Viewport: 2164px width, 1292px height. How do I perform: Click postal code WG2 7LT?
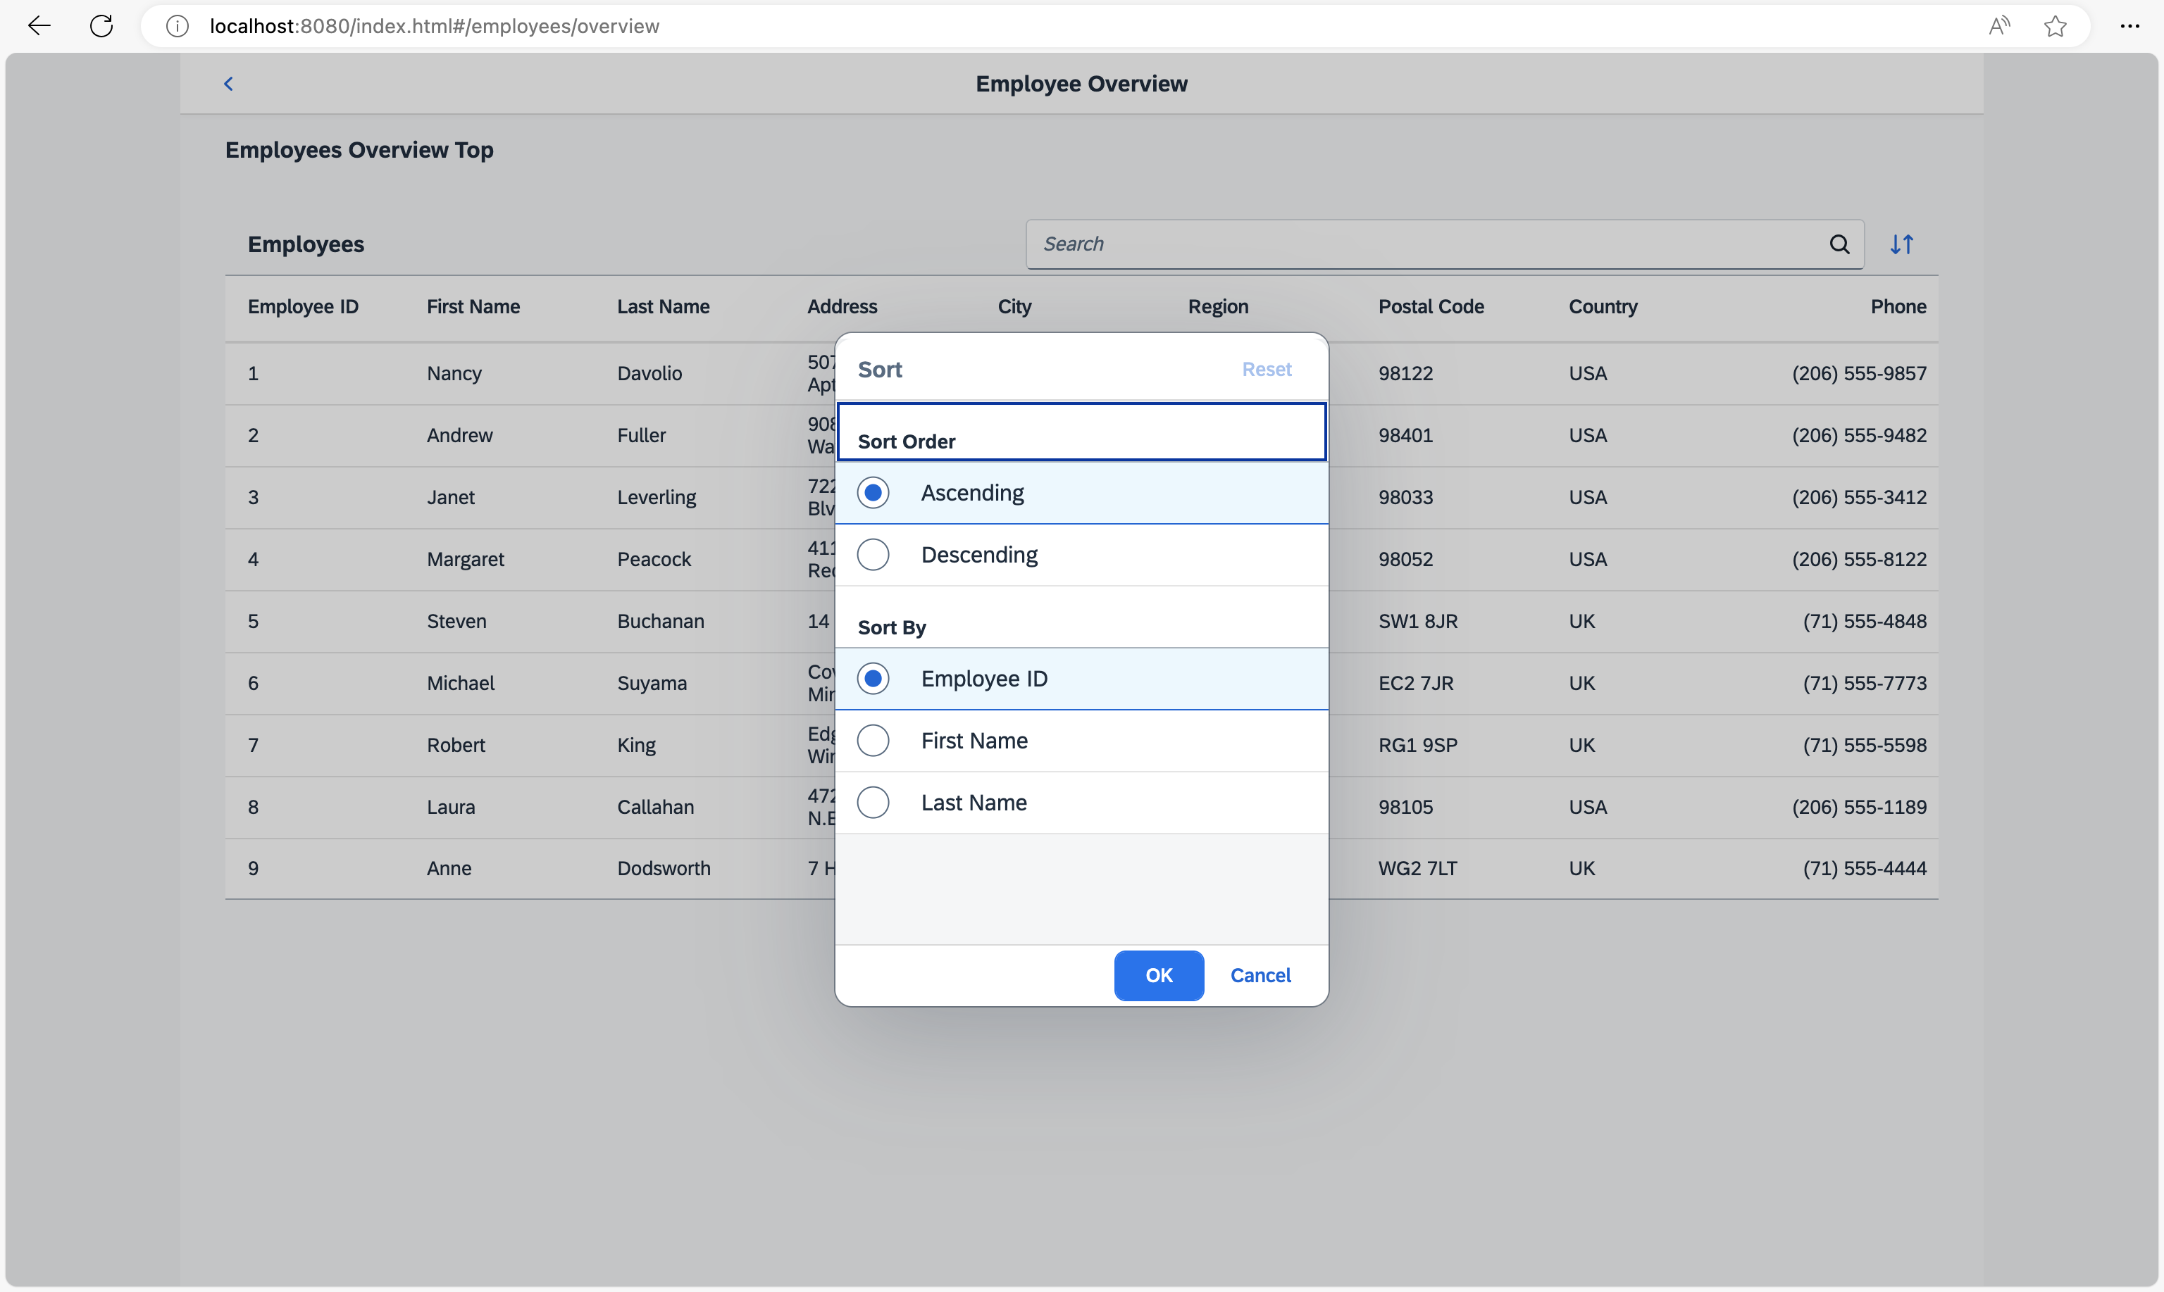click(x=1418, y=868)
